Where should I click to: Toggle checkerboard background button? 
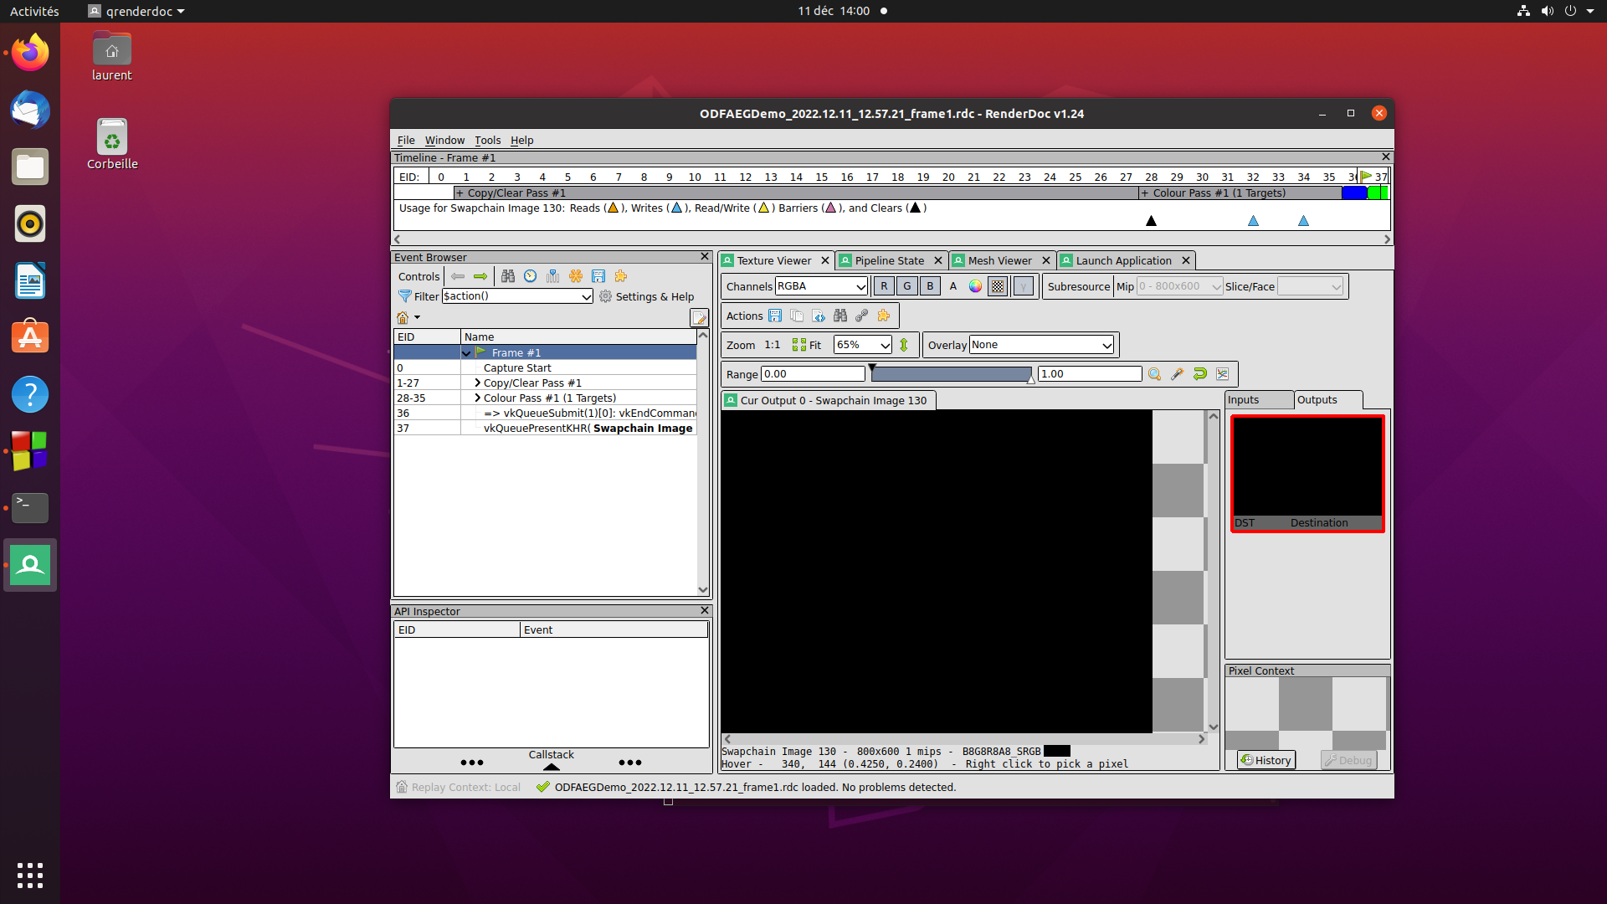click(x=998, y=286)
